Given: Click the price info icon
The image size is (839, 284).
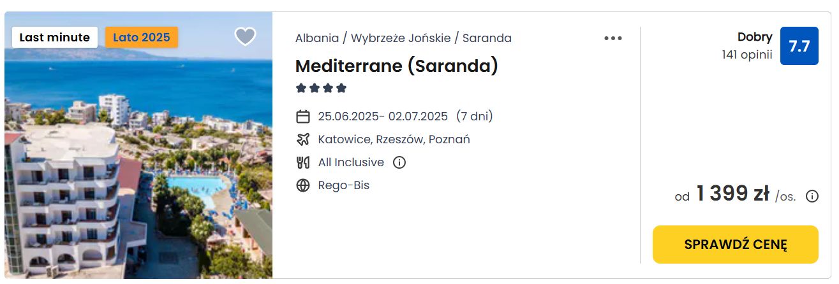Looking at the screenshot, I should point(812,196).
